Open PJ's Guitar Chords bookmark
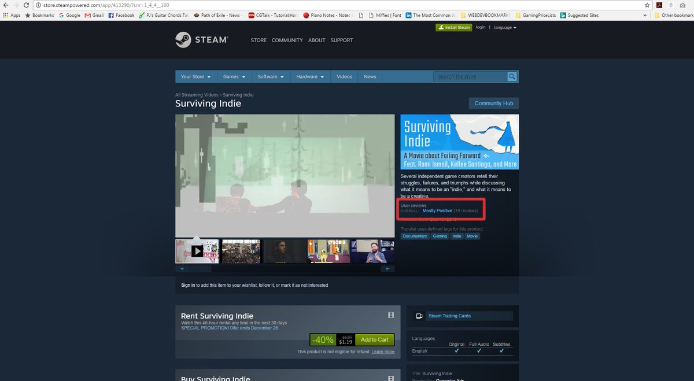The width and height of the screenshot is (694, 381). point(164,15)
